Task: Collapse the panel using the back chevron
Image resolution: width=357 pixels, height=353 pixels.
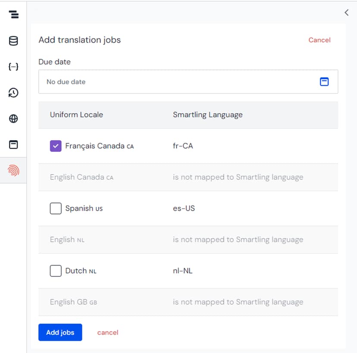Action: (346, 12)
